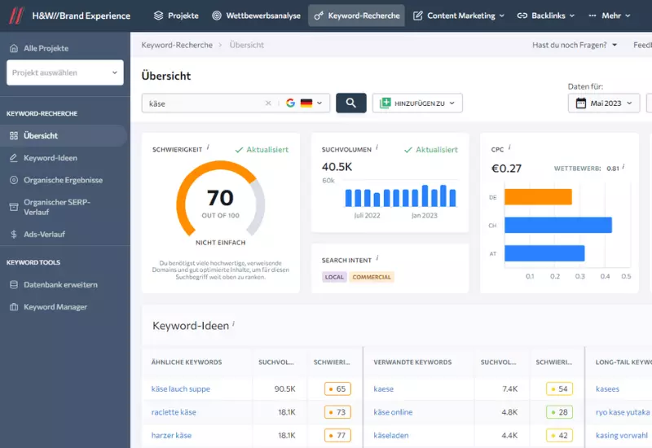Click the blue CH CPC bar

point(558,225)
